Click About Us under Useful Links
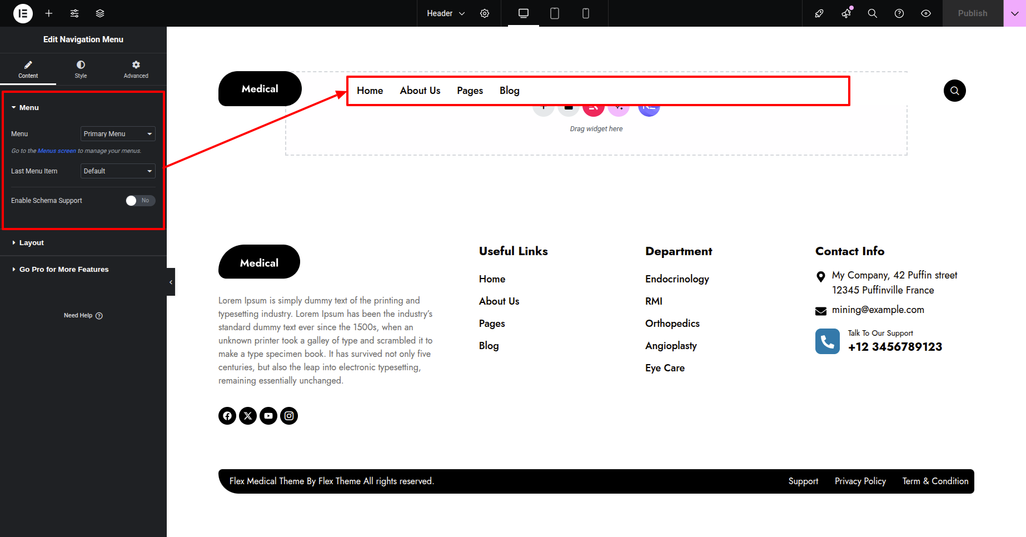The width and height of the screenshot is (1026, 537). coord(499,301)
